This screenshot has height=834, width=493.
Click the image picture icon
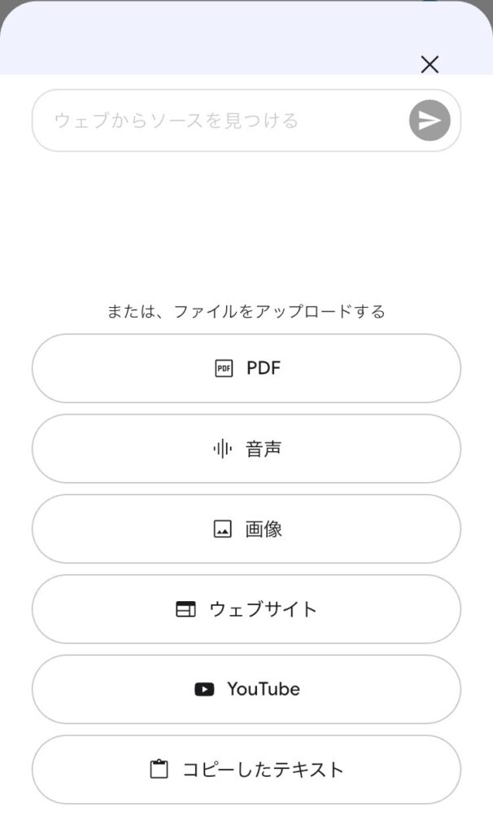click(223, 529)
